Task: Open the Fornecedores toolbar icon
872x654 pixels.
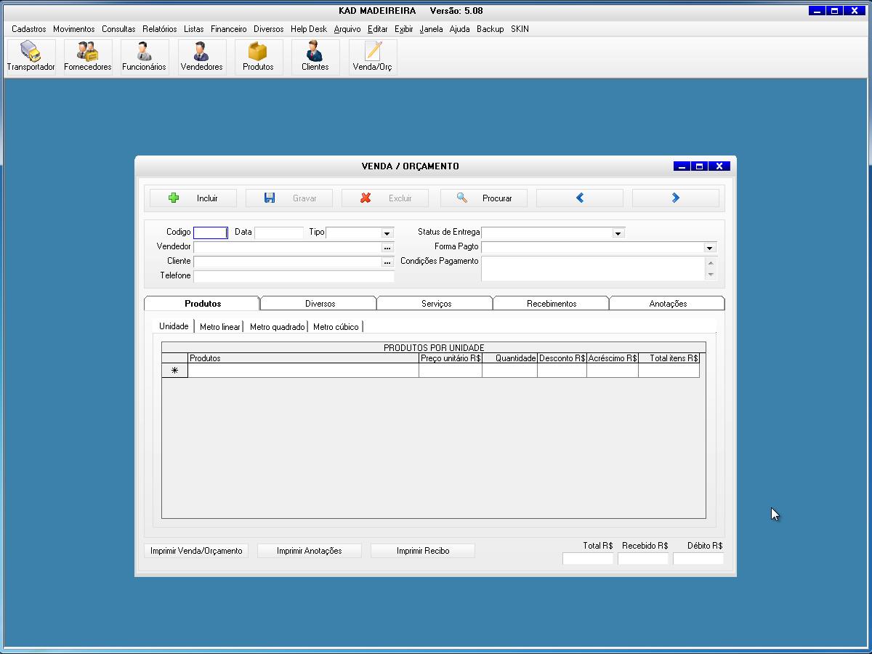Action: 88,57
